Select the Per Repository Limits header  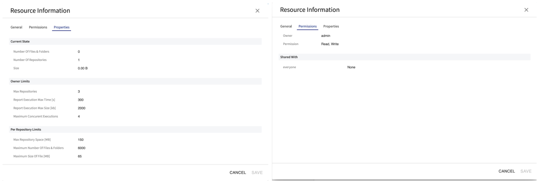click(136, 129)
